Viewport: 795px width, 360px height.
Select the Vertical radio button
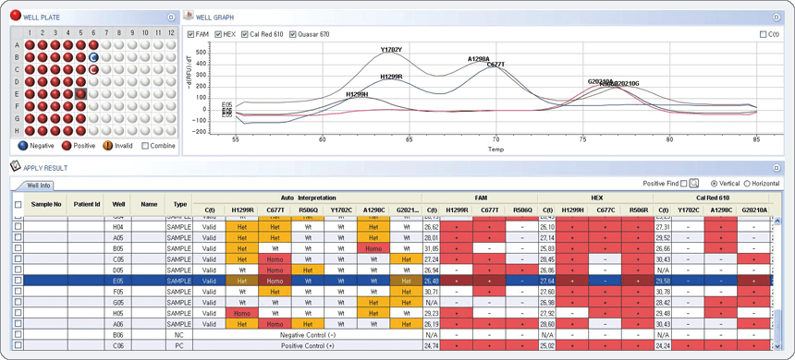point(715,184)
